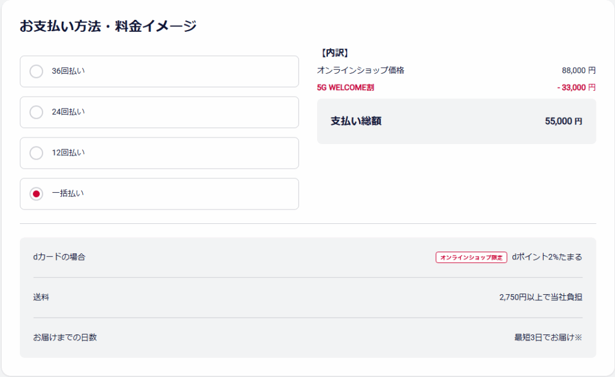Click the red 5G WELCOME割 discount label

[x=345, y=88]
